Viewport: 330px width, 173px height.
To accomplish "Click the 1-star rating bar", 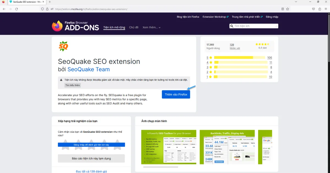I will tap(241, 77).
